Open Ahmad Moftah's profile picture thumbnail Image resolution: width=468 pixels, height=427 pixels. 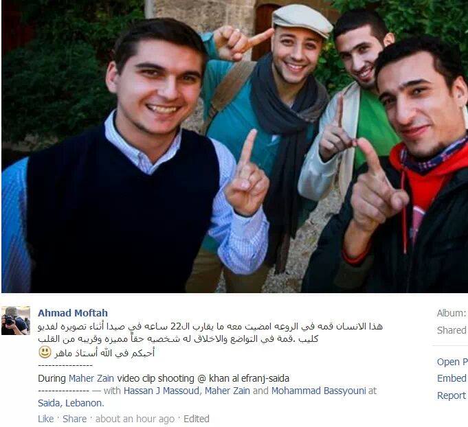(x=16, y=321)
